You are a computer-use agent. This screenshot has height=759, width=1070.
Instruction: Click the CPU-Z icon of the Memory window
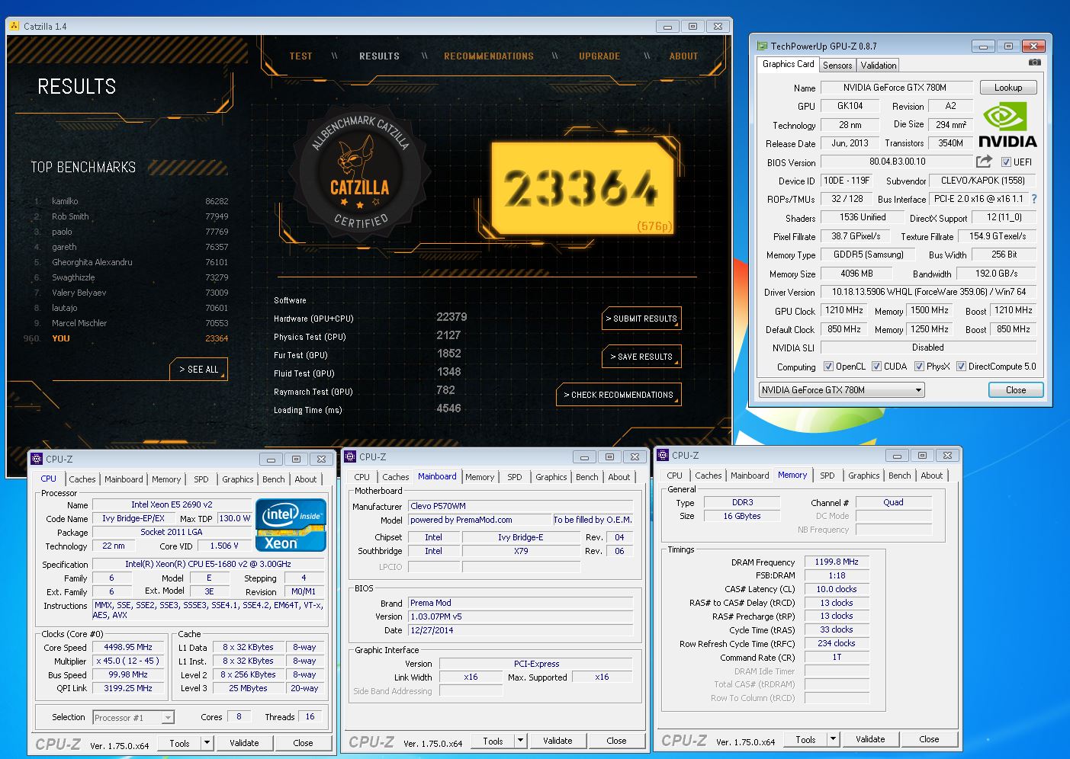click(x=663, y=455)
